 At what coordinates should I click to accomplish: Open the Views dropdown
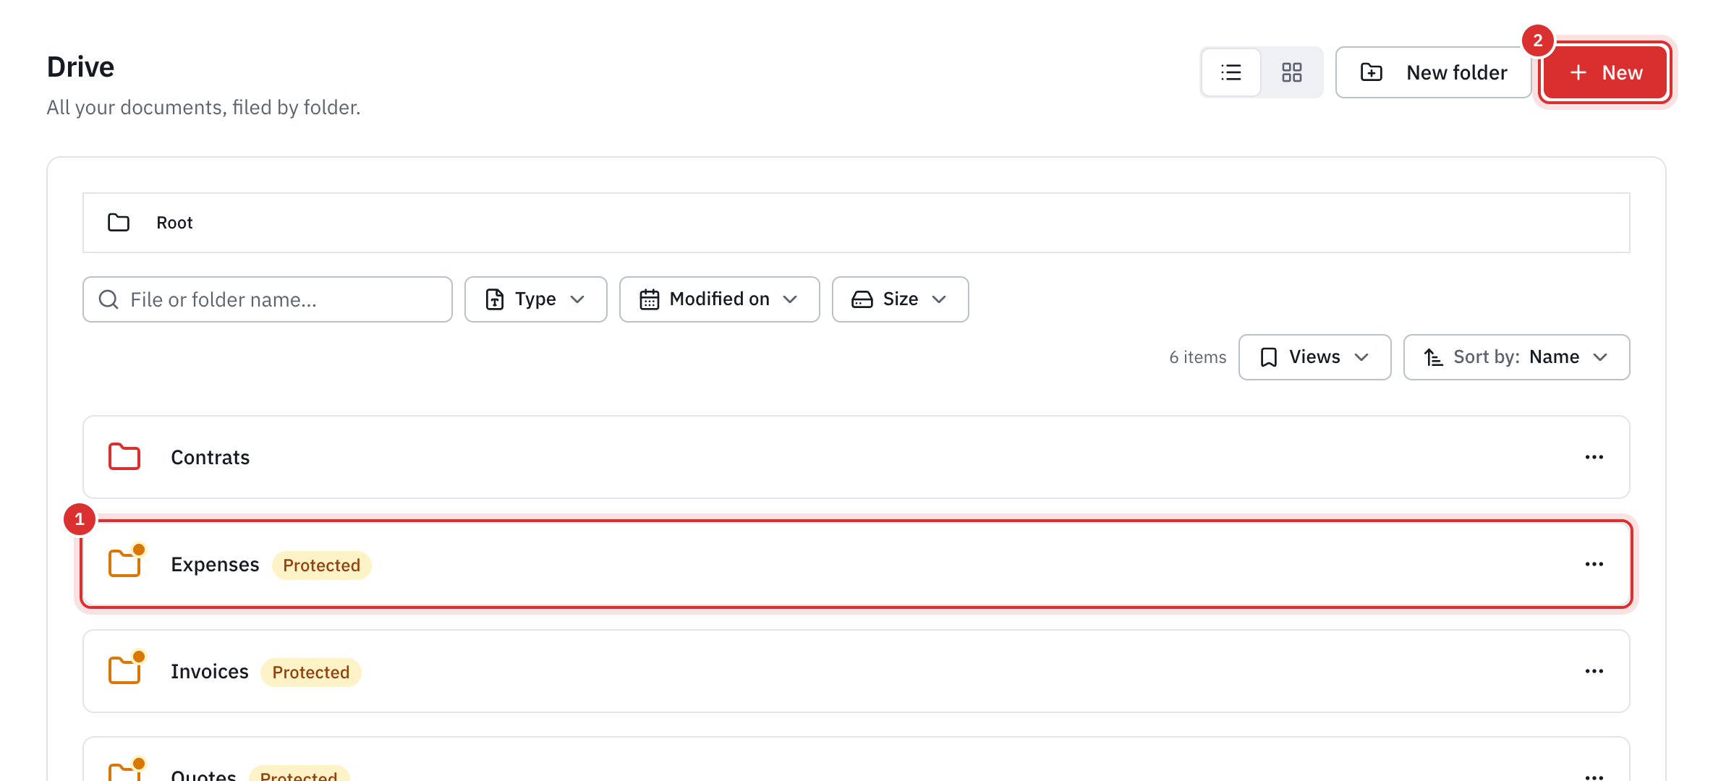1314,357
